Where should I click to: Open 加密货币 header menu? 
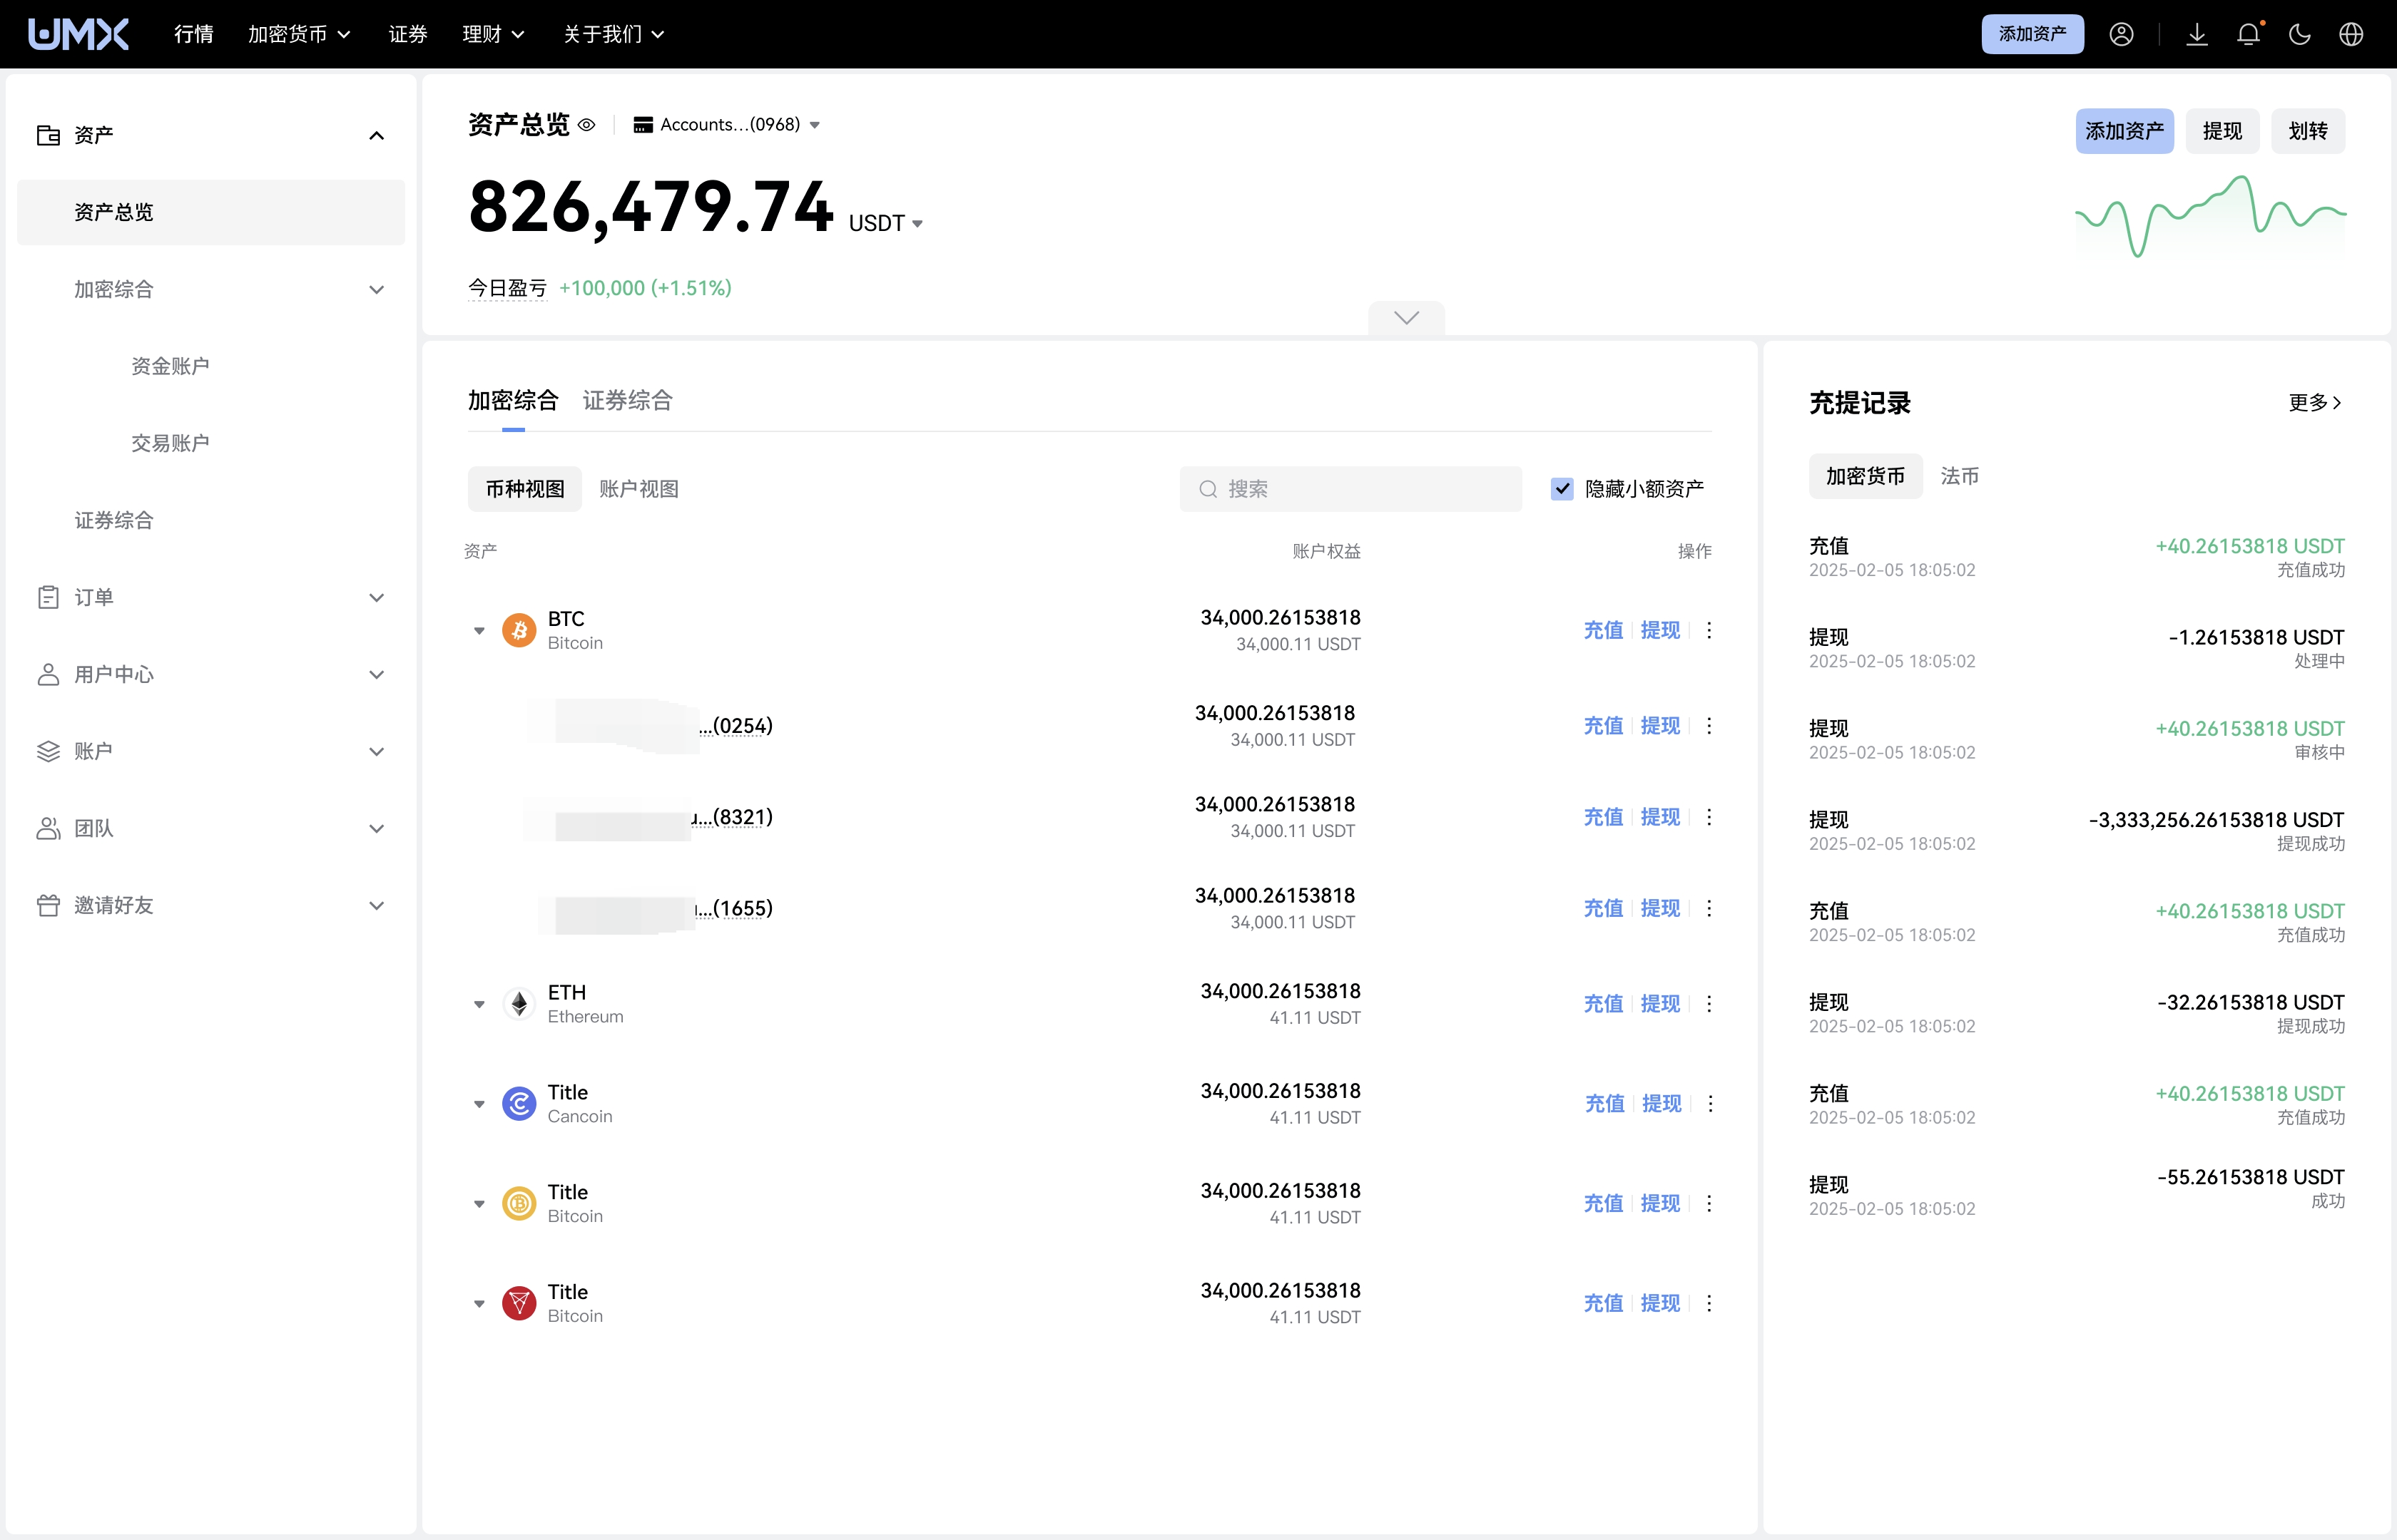[299, 34]
